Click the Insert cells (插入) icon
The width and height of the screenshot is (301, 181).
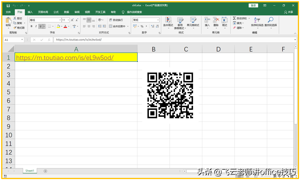click(207, 20)
